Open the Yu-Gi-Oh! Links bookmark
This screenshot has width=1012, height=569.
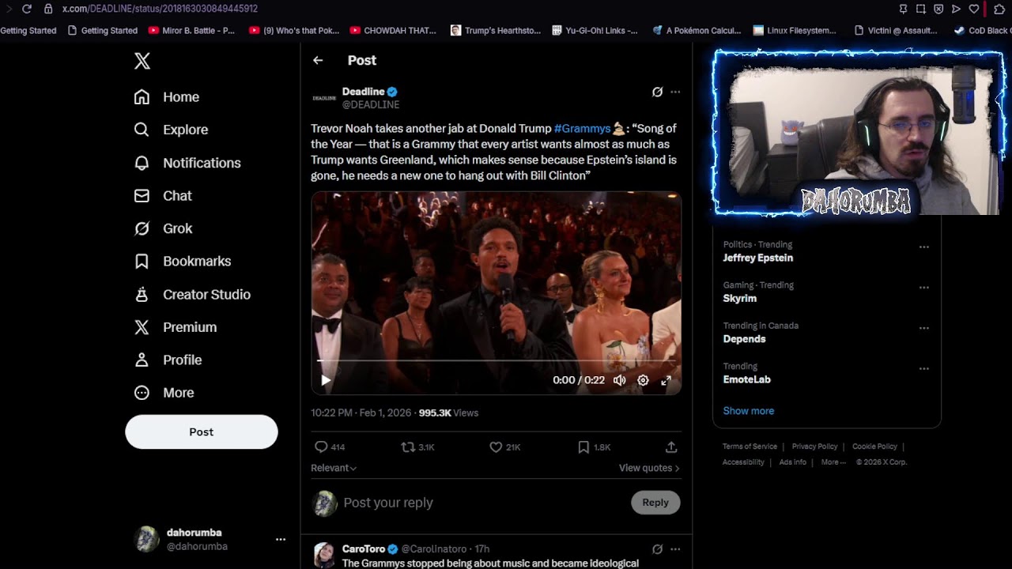coord(595,31)
